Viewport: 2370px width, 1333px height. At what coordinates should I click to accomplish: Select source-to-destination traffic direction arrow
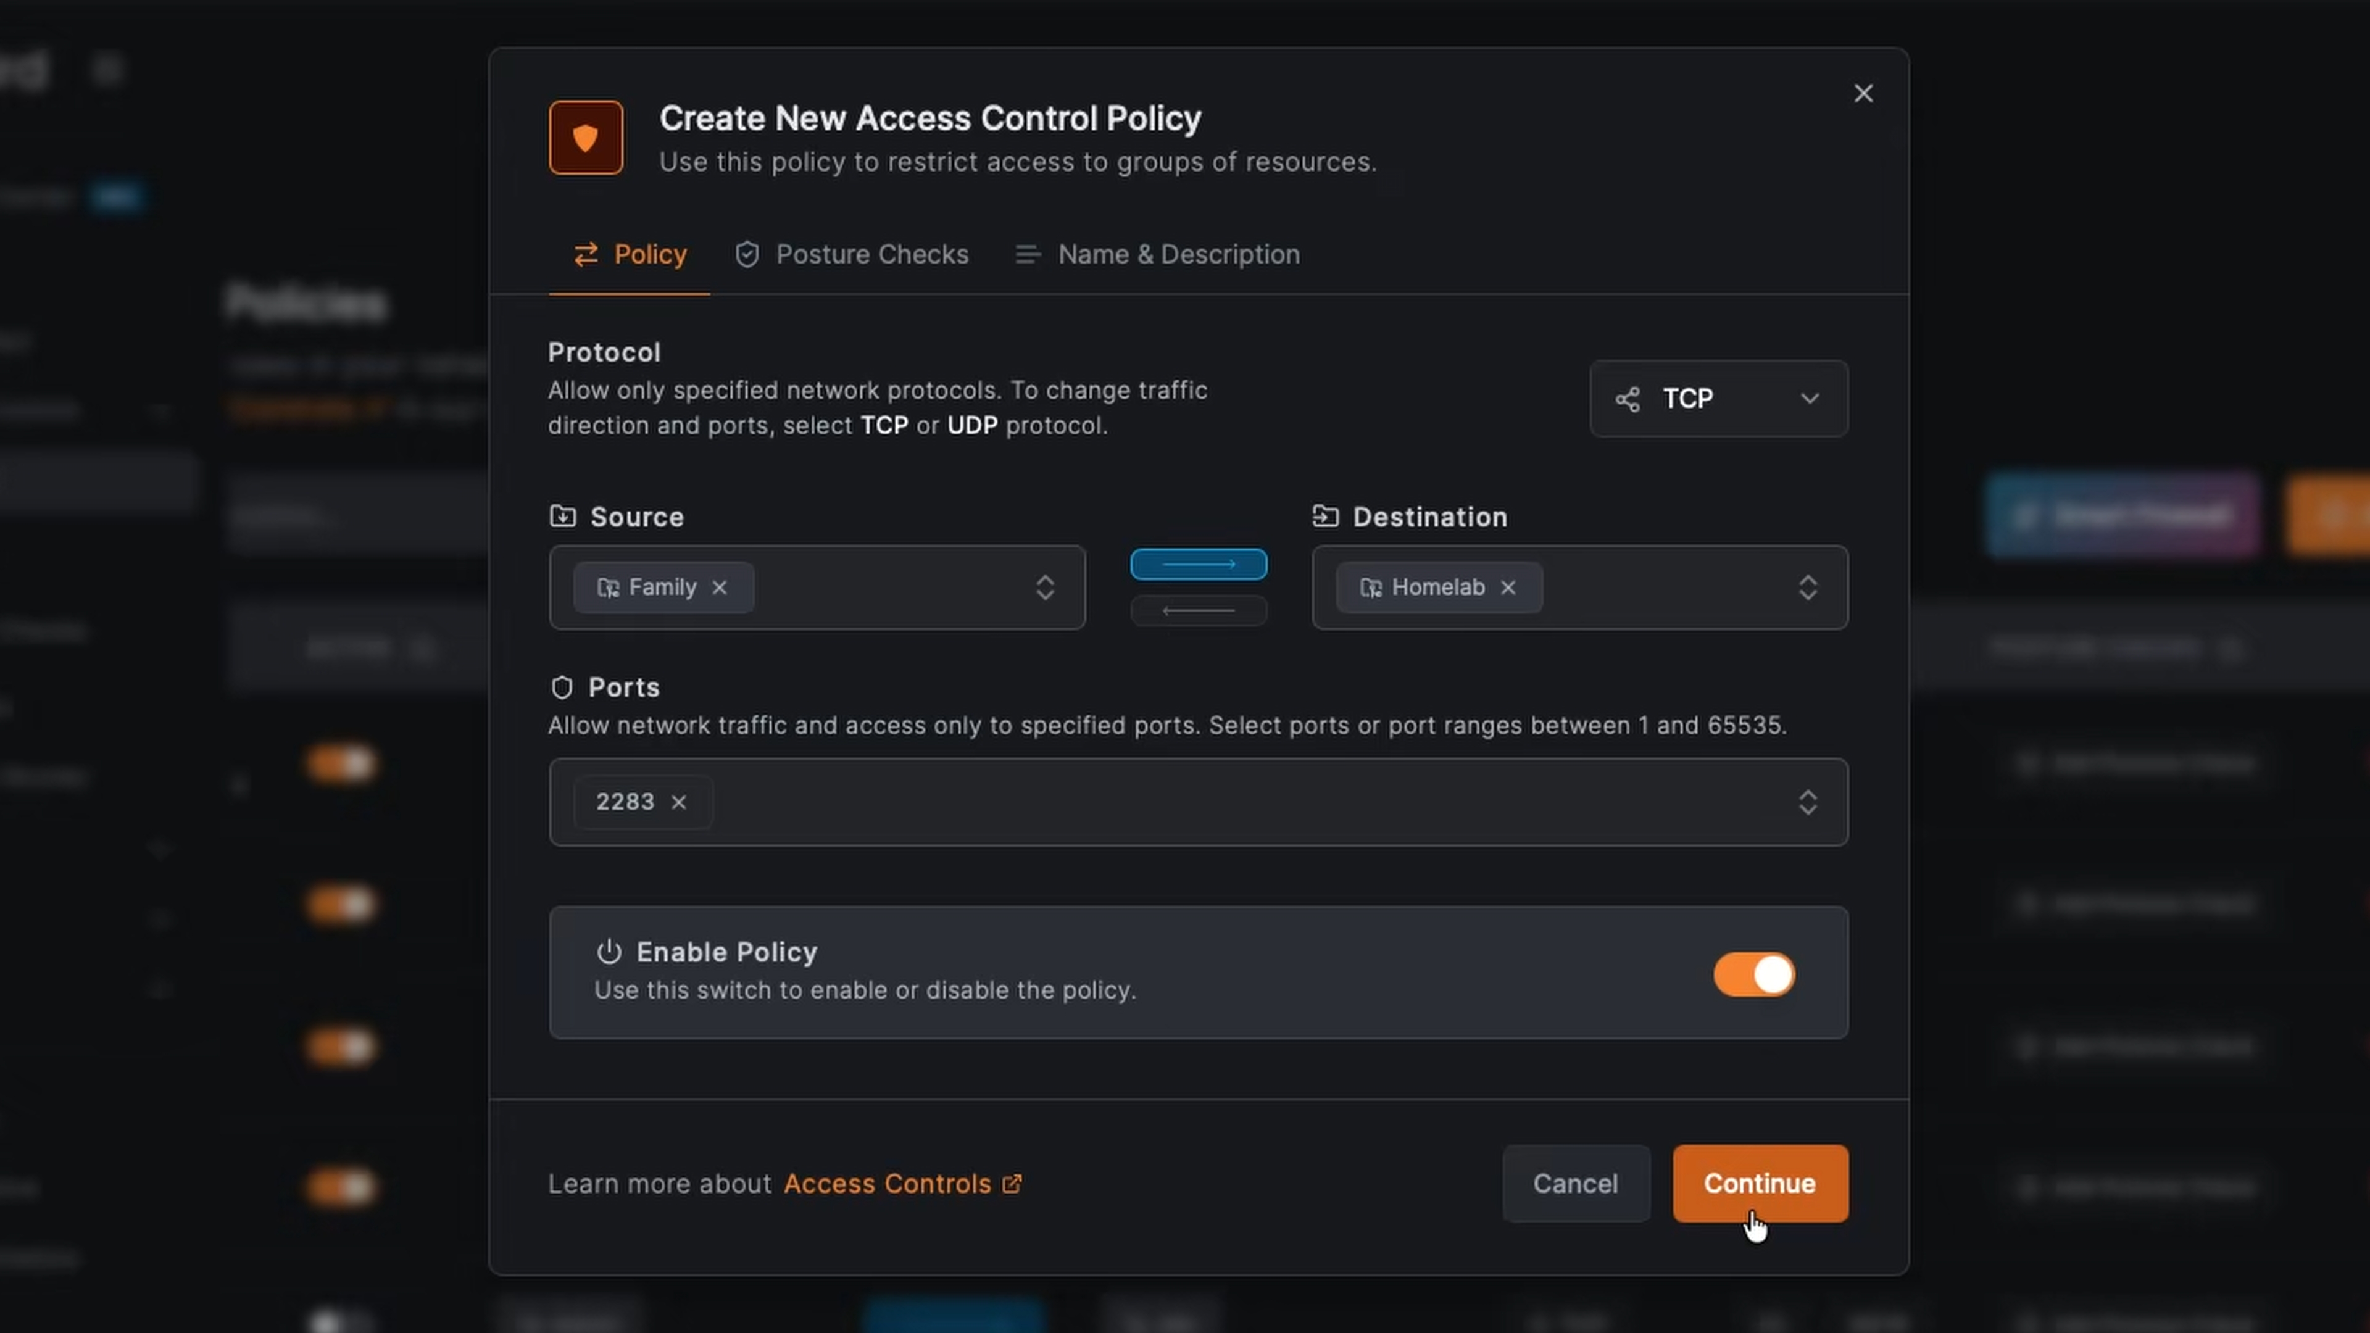point(1198,564)
